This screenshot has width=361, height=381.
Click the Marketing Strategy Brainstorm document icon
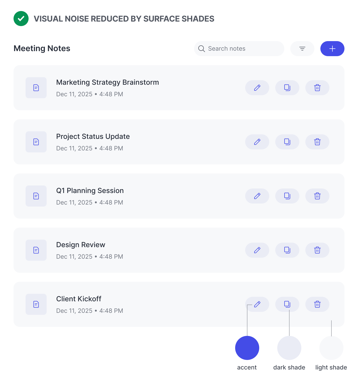coord(36,88)
